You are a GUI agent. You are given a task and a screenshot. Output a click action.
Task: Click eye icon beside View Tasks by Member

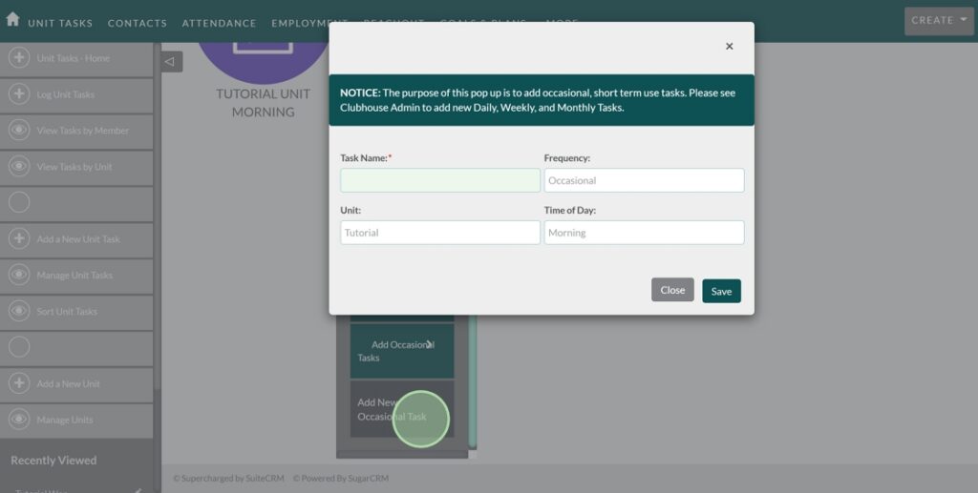[18, 131]
